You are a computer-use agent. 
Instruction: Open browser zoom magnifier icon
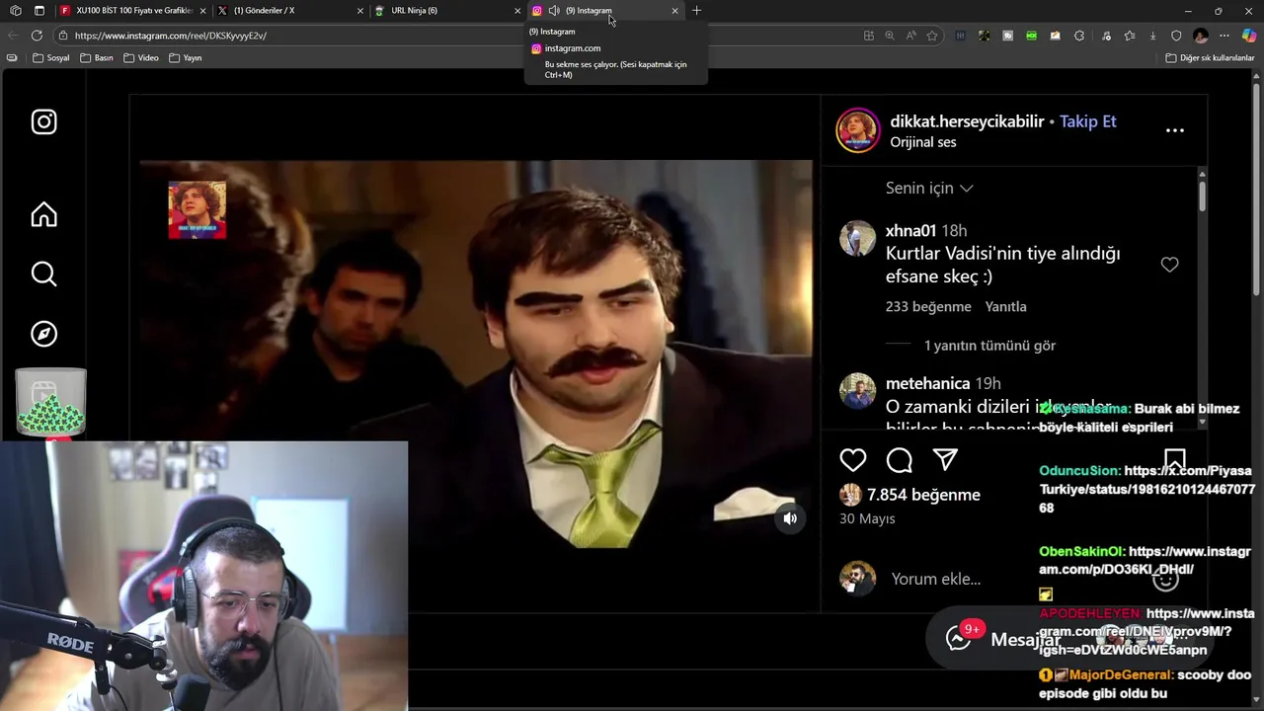point(889,36)
